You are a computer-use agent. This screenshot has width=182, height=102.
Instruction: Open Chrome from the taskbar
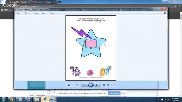11,99
